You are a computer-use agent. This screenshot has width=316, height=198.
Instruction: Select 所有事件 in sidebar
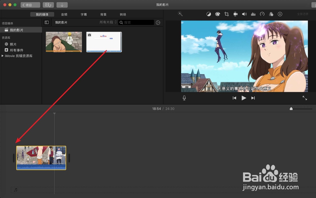tap(14, 50)
